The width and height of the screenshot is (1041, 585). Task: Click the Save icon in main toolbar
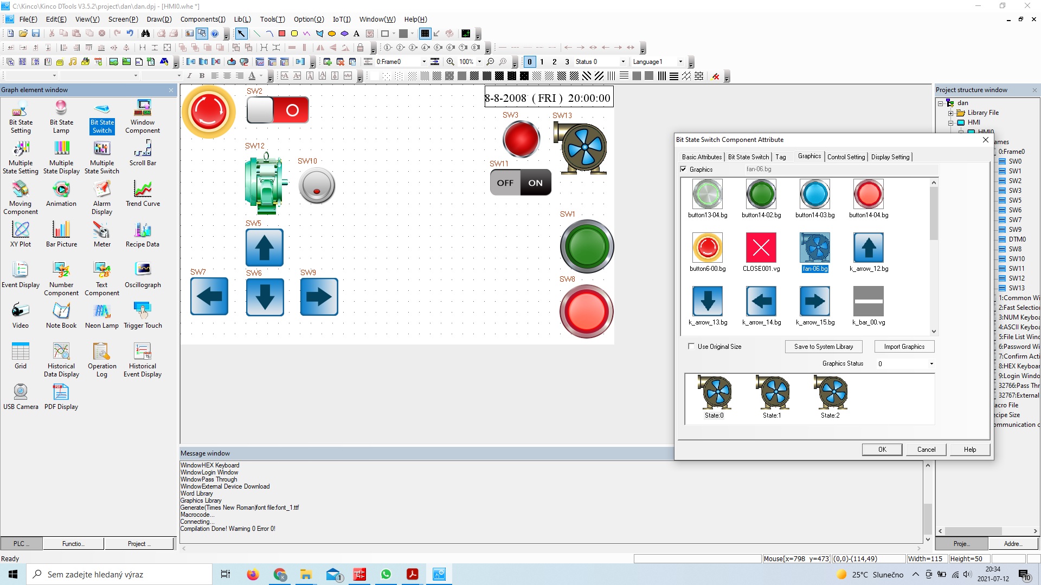coord(36,34)
